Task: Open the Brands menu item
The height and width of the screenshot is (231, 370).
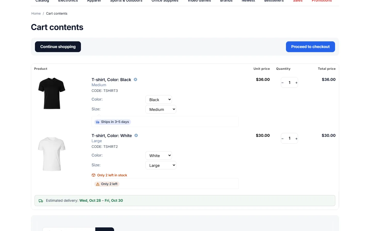Action: coord(226,1)
